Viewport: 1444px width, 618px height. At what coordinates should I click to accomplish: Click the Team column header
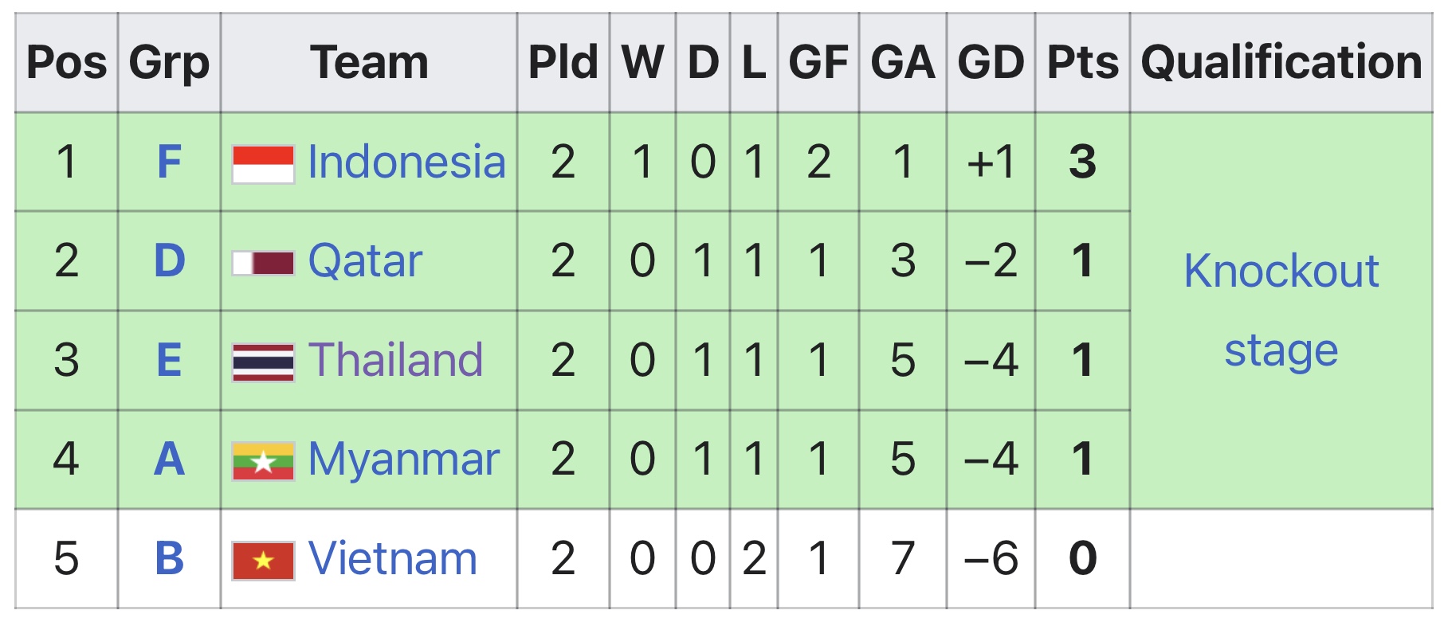pos(369,62)
